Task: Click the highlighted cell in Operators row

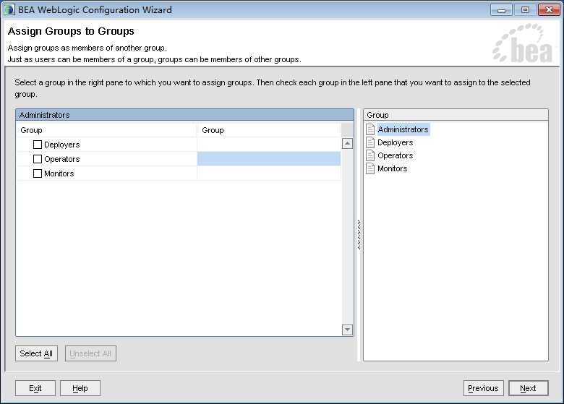Action: pos(269,159)
